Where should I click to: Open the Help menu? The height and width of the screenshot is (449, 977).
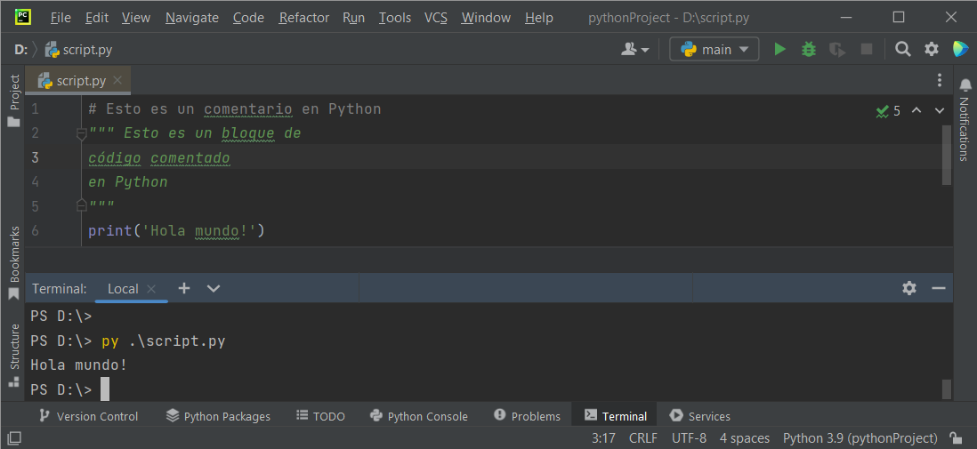pyautogui.click(x=539, y=18)
